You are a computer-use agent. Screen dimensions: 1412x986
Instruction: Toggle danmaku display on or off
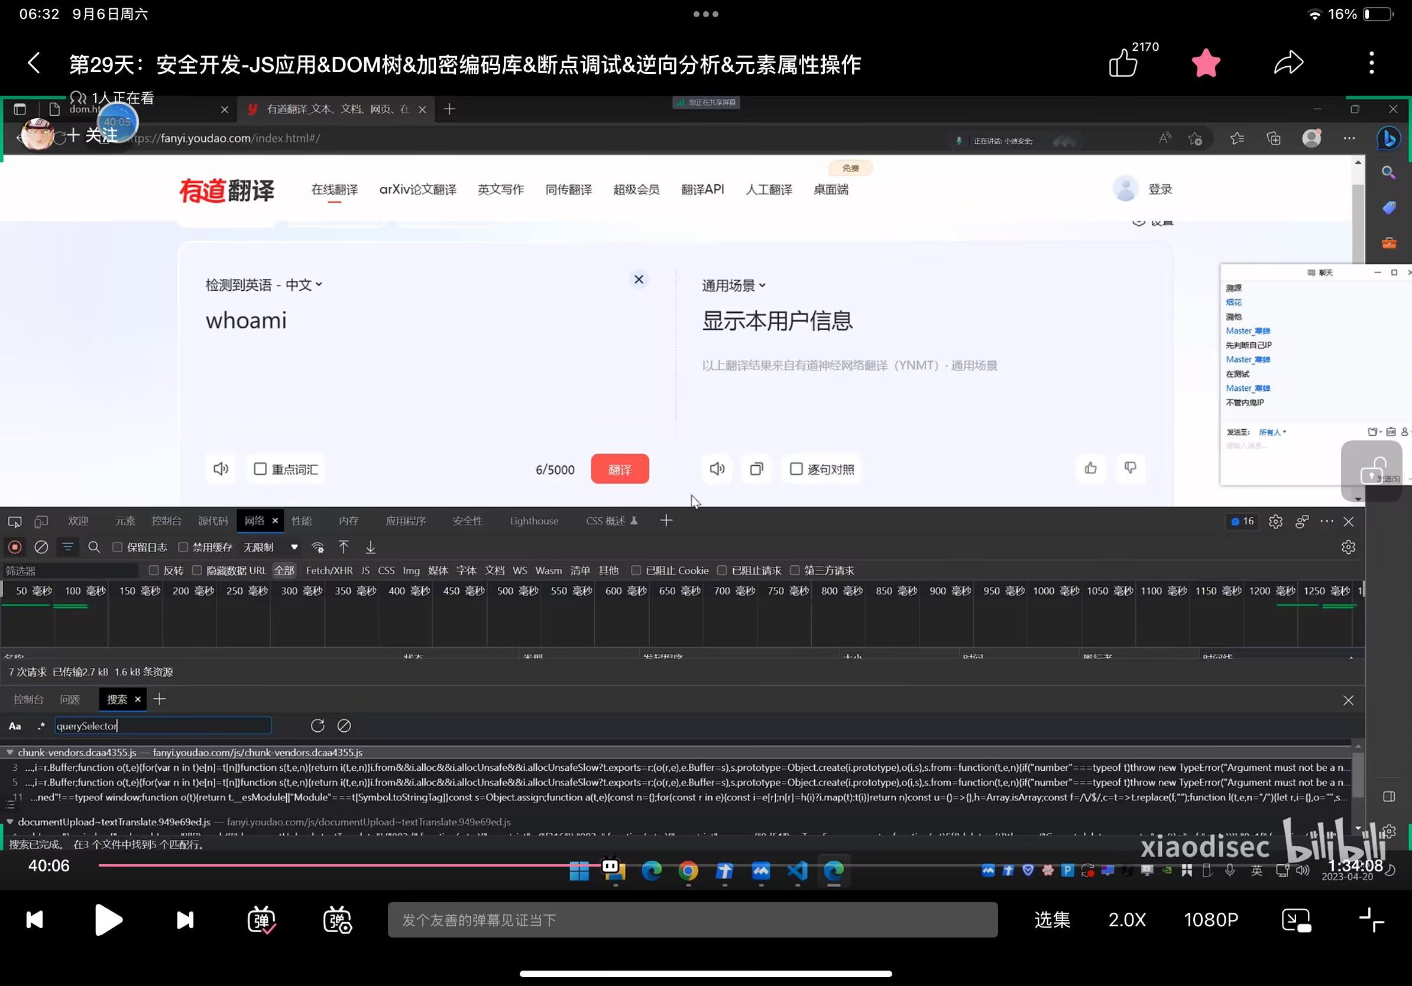coord(261,920)
